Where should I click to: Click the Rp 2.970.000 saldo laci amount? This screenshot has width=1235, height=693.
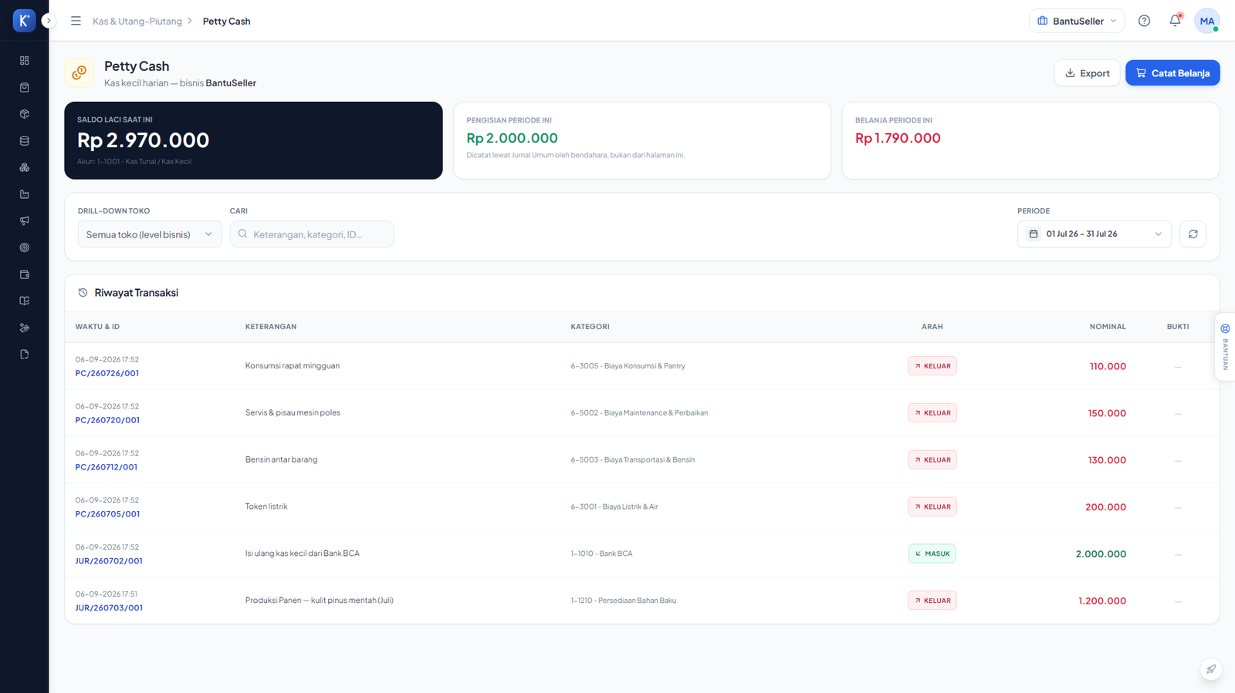point(144,140)
